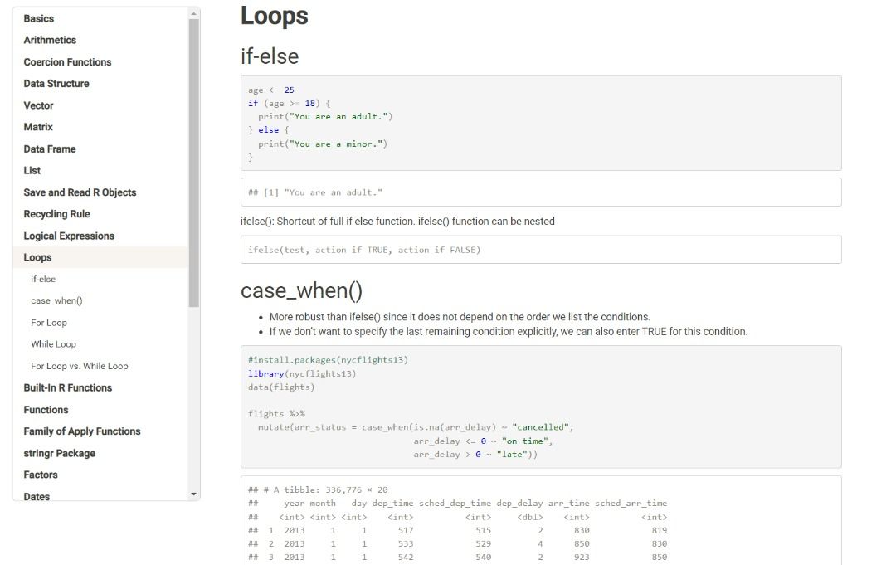This screenshot has width=896, height=565.
Task: Open the Basics section link
Action: pos(39,18)
